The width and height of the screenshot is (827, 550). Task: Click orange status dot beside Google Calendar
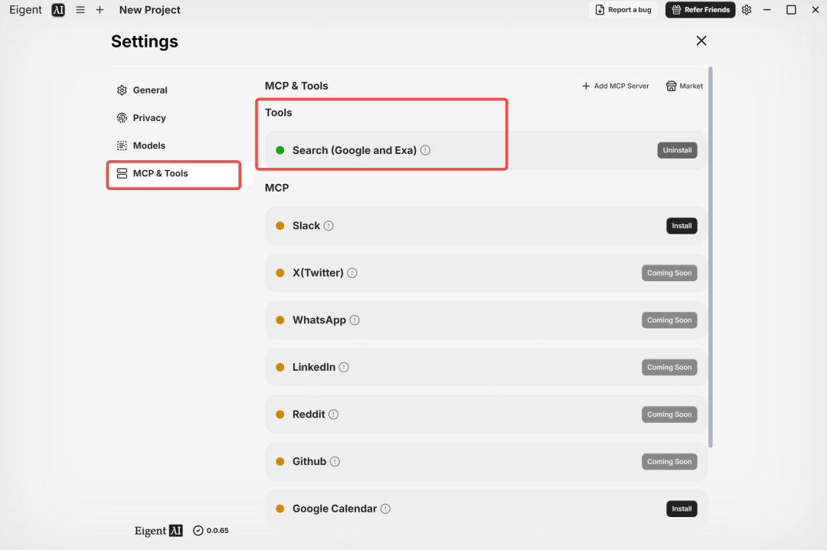pyautogui.click(x=280, y=509)
